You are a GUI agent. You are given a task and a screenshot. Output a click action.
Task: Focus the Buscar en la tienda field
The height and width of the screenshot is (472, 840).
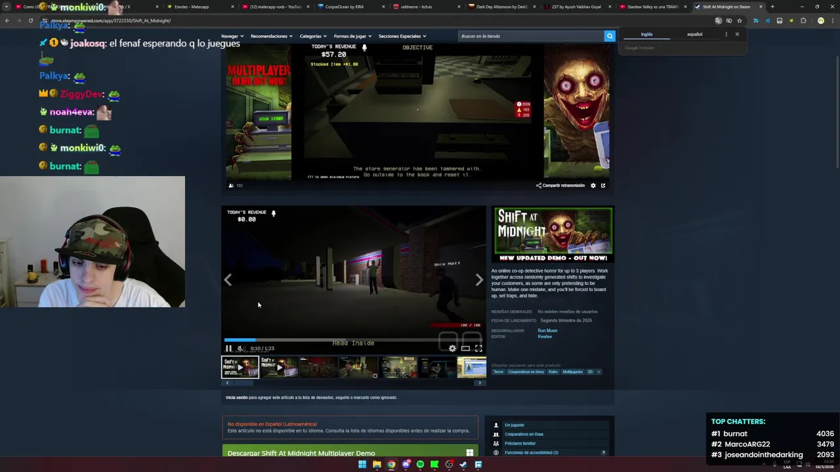530,36
